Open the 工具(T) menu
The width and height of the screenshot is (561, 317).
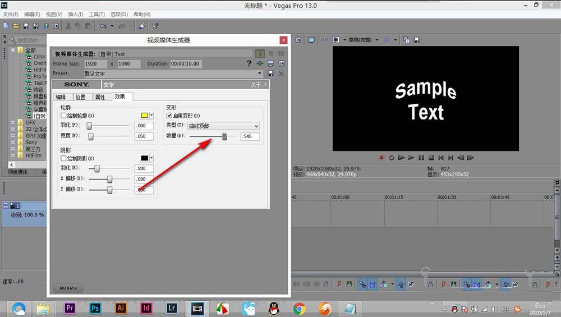96,14
